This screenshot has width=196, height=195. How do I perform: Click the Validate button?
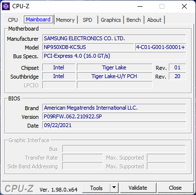138,188
